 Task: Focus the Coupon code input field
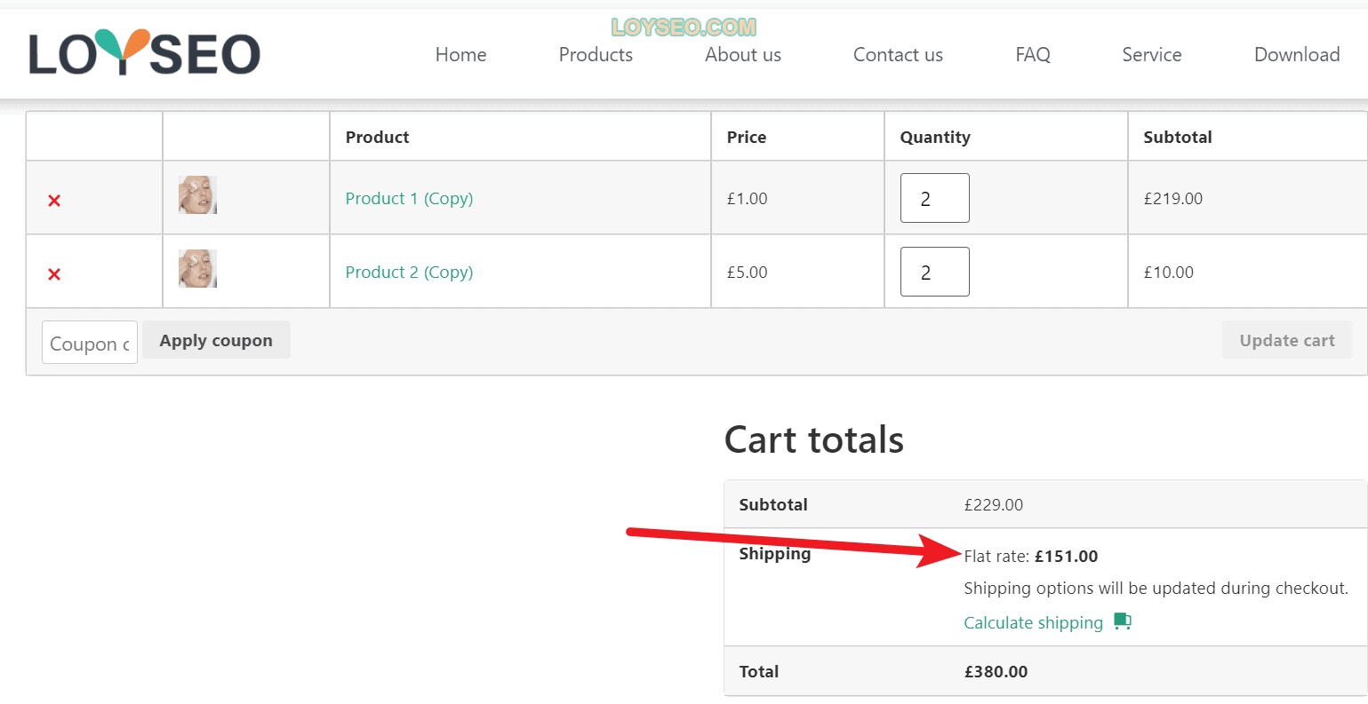coord(90,343)
